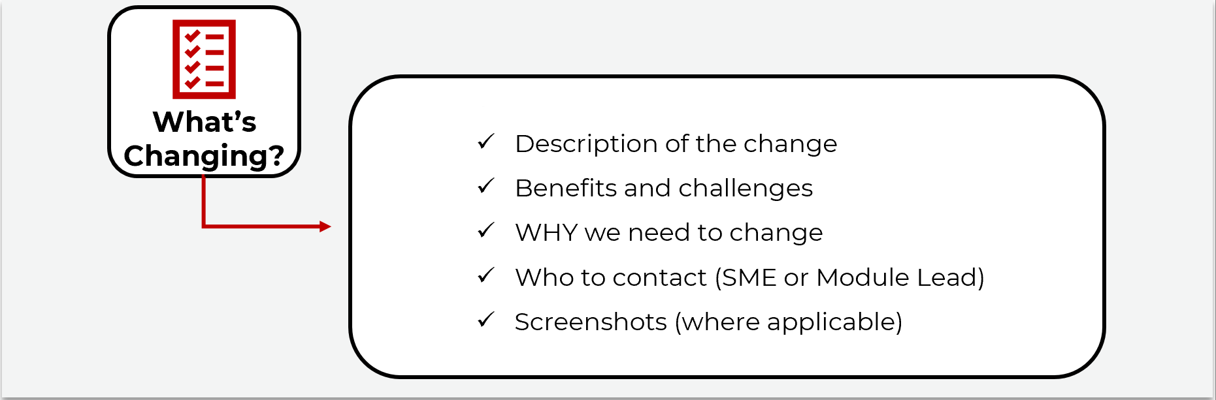Click the "Description of the change" text
This screenshot has width=1216, height=400.
[x=676, y=144]
